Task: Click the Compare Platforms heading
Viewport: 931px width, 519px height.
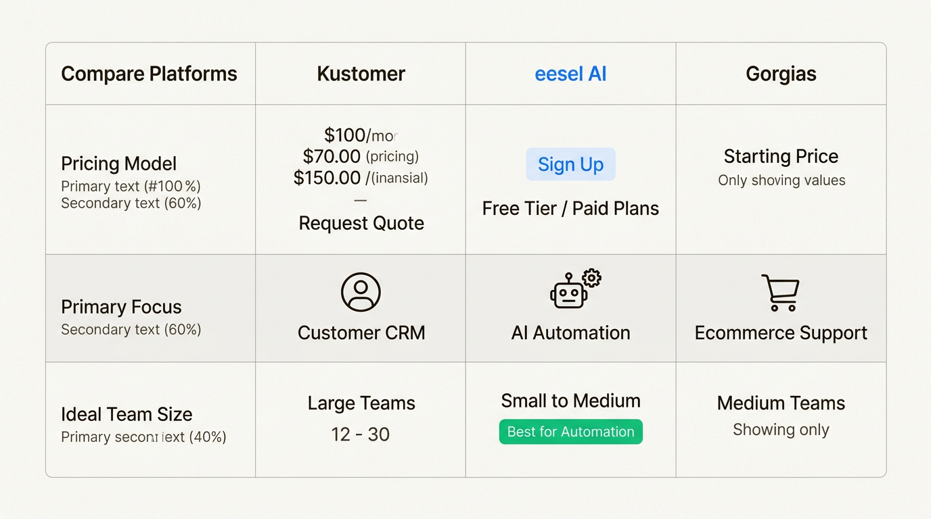Action: [x=149, y=74]
